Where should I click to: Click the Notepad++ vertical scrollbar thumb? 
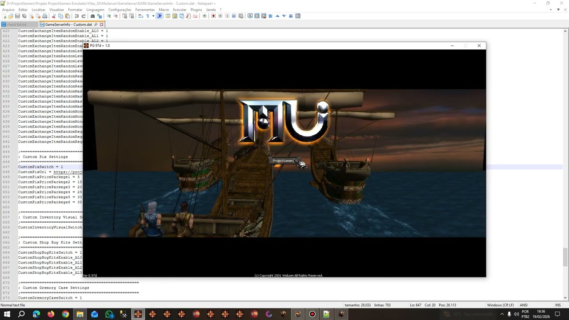[565, 256]
